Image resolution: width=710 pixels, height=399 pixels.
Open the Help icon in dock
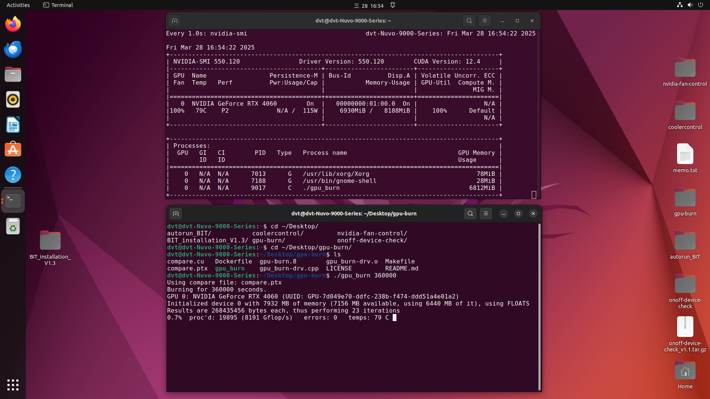coord(13,175)
